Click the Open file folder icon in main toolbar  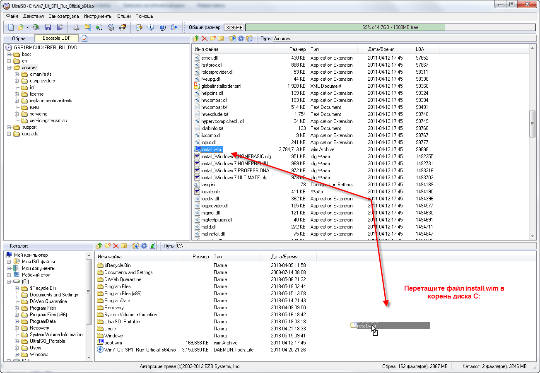pos(20,27)
